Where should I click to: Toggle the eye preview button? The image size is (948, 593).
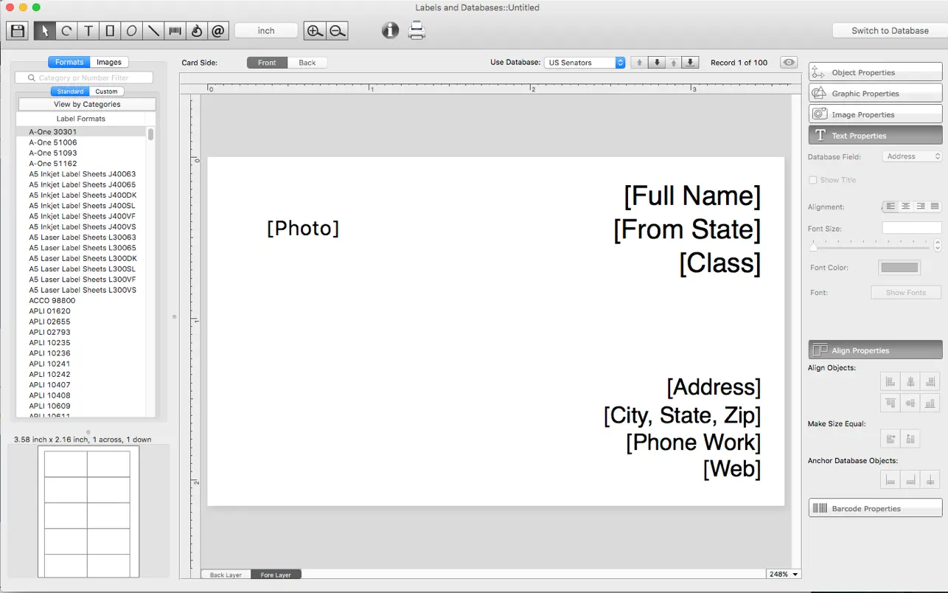click(790, 63)
